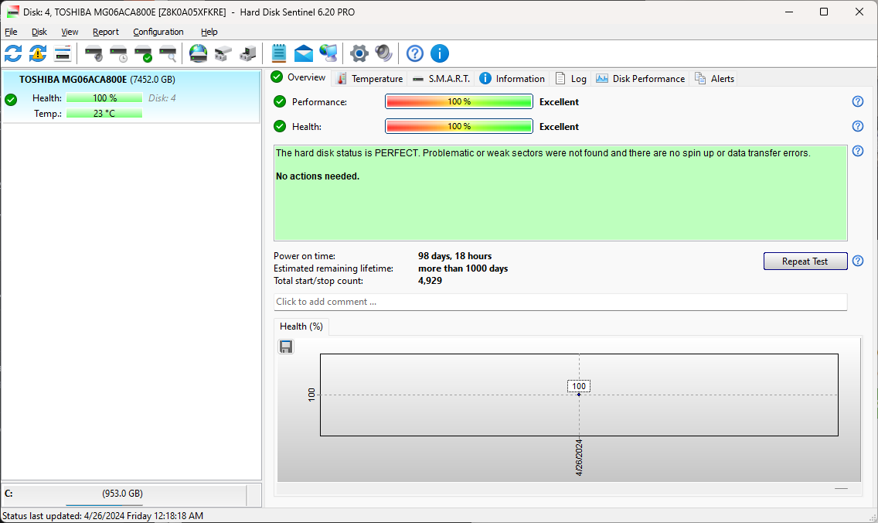Click the Excellent text next to Performance
Screen dimensions: 878x523
[x=559, y=102]
